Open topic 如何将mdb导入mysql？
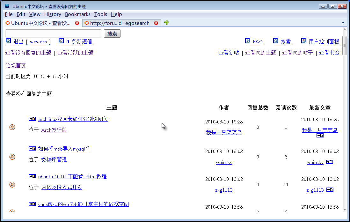This screenshot has width=350, height=222. click(x=64, y=149)
